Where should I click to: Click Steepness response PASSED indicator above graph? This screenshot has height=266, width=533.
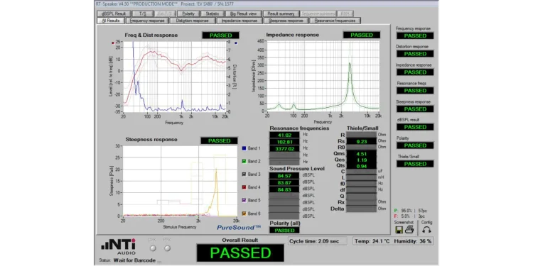(220, 141)
